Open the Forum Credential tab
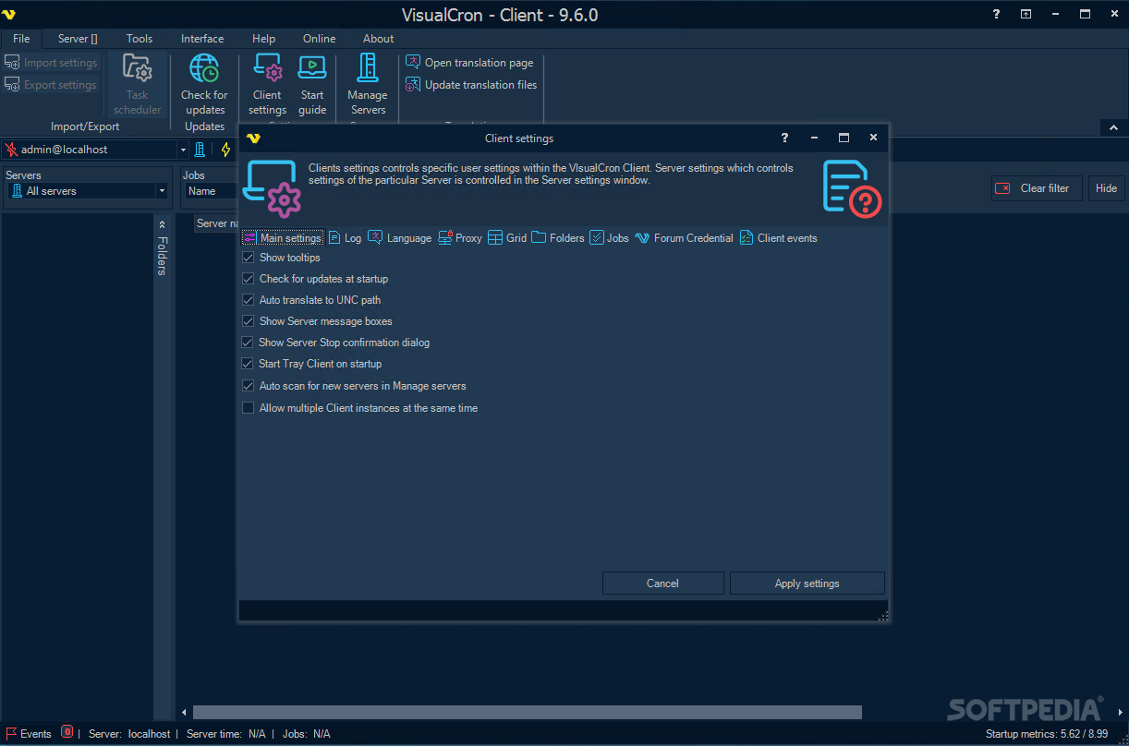 pyautogui.click(x=684, y=238)
